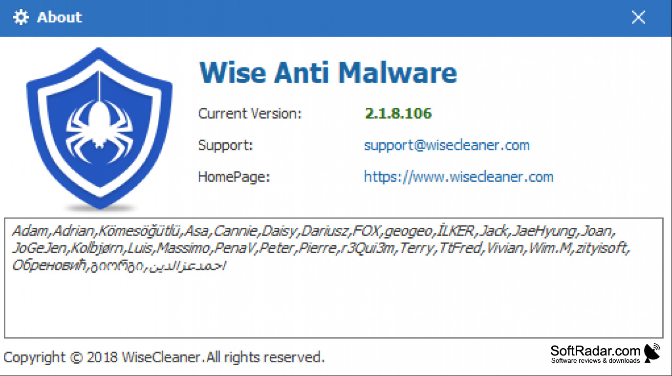Click the Current Version label
672x376 pixels.
pyautogui.click(x=250, y=114)
